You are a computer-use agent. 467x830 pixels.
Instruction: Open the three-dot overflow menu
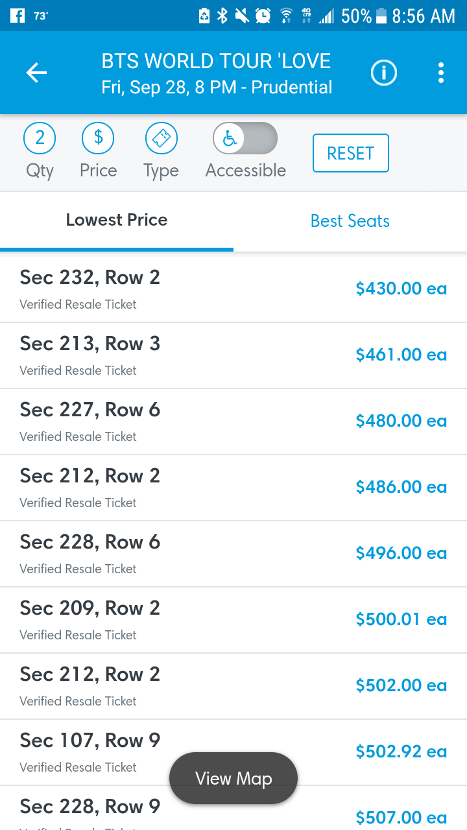[441, 73]
